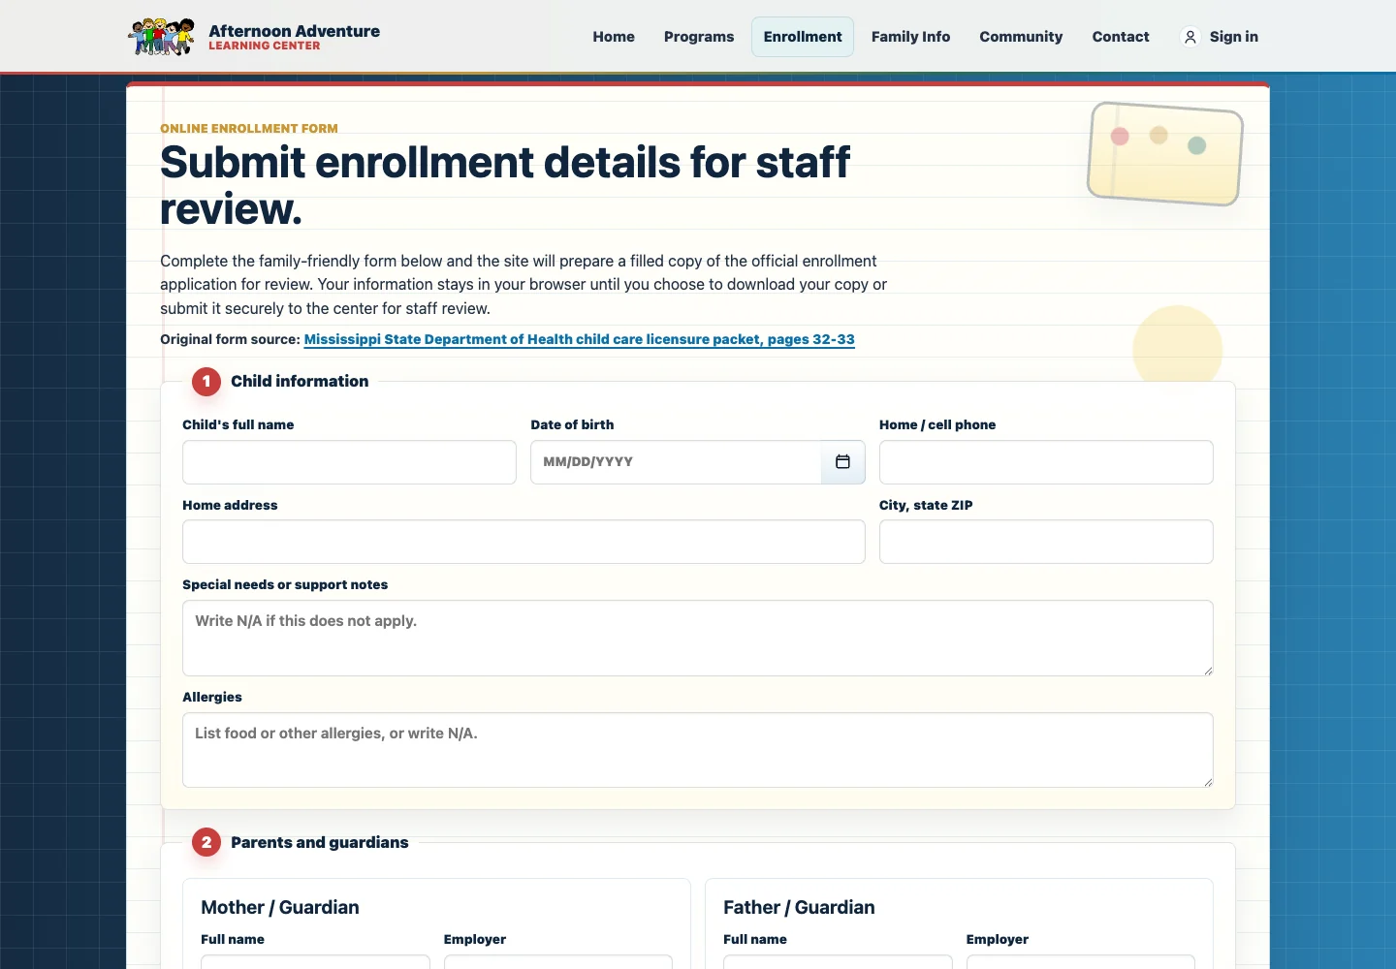This screenshot has width=1396, height=969.
Task: Focus the Child's full name field
Action: tap(349, 462)
